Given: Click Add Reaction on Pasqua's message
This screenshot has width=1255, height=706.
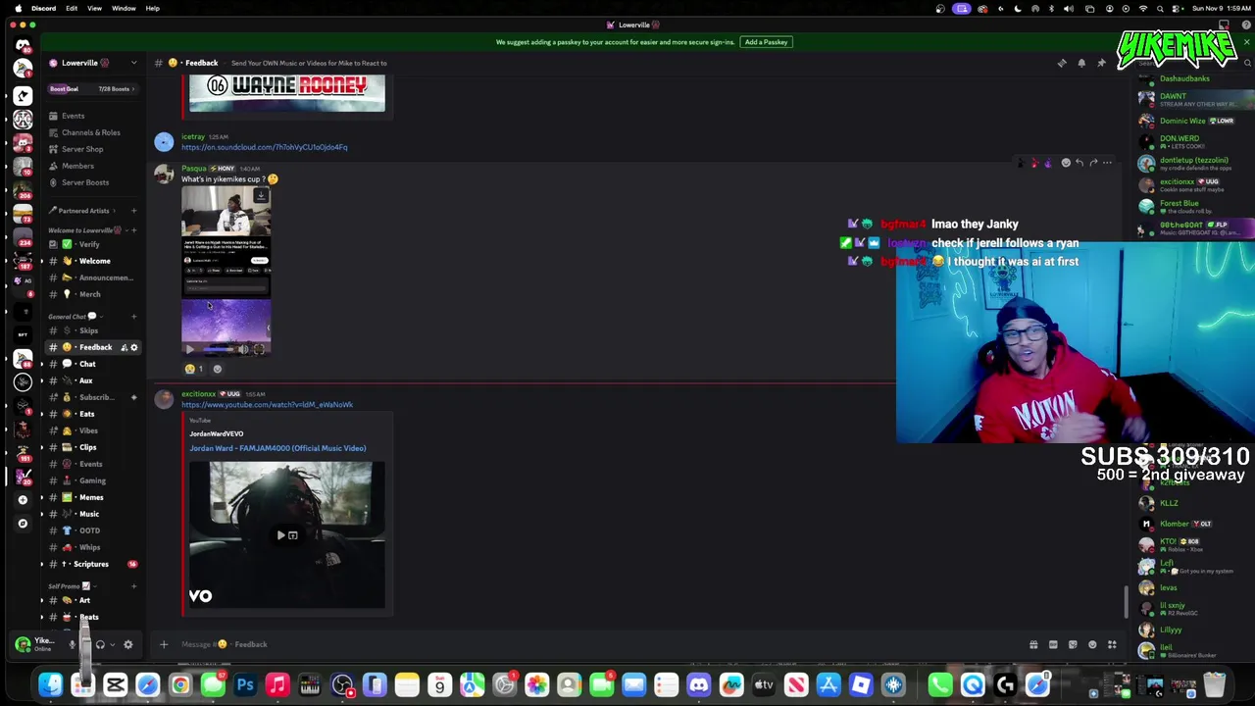Looking at the screenshot, I should pyautogui.click(x=1066, y=163).
